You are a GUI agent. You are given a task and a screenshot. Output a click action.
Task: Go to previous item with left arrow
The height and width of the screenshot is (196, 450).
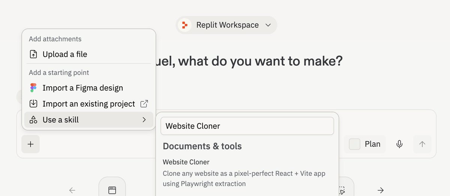pyautogui.click(x=72, y=190)
